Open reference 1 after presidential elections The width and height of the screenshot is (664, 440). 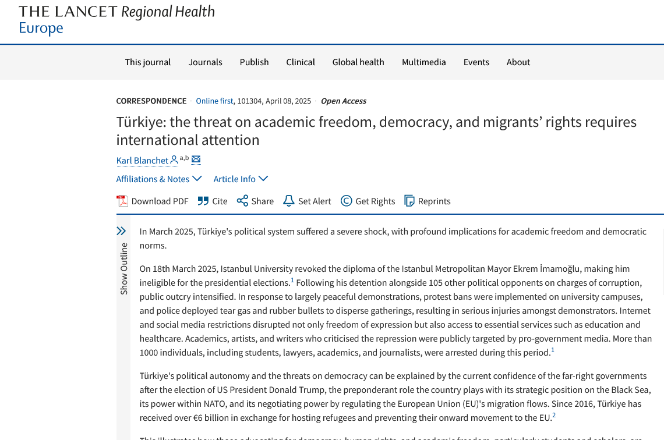[292, 280]
